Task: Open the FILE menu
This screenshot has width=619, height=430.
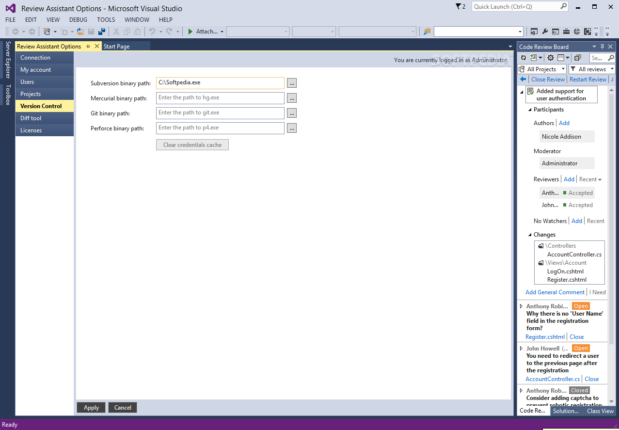Action: (x=11, y=20)
